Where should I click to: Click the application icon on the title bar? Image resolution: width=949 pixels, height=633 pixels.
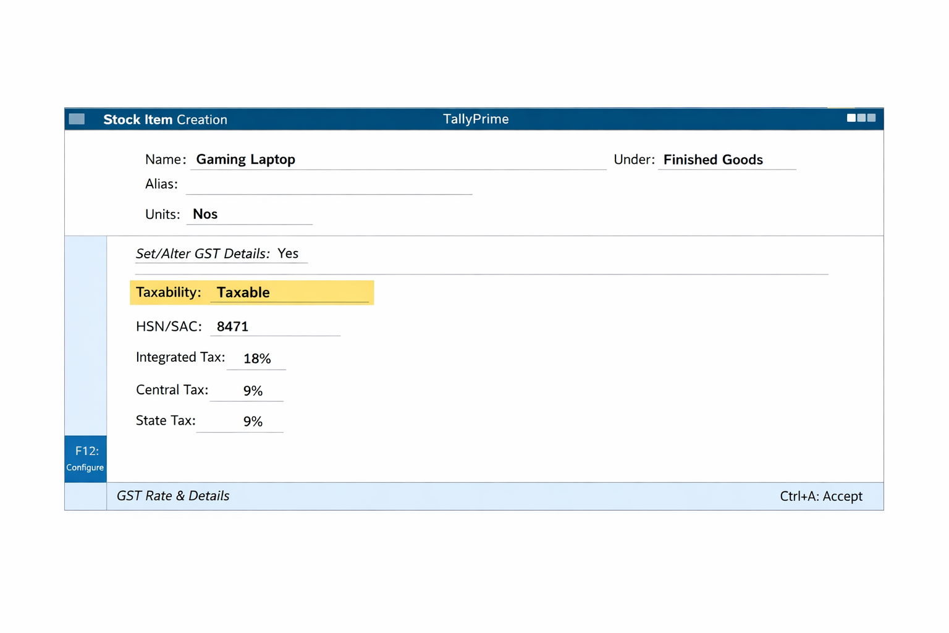click(77, 119)
